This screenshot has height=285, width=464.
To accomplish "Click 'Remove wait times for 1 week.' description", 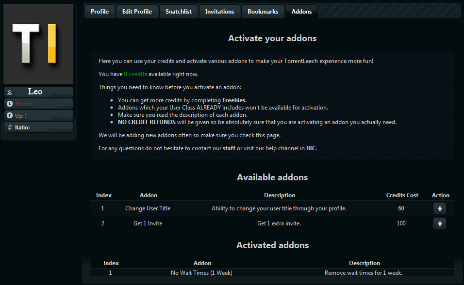I will [364, 273].
